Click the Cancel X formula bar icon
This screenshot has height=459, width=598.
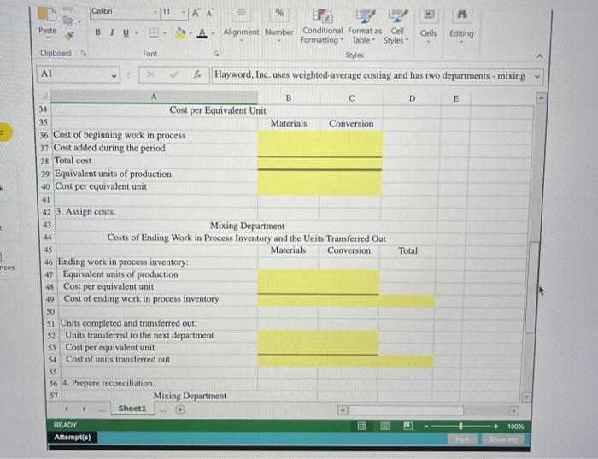tap(150, 74)
